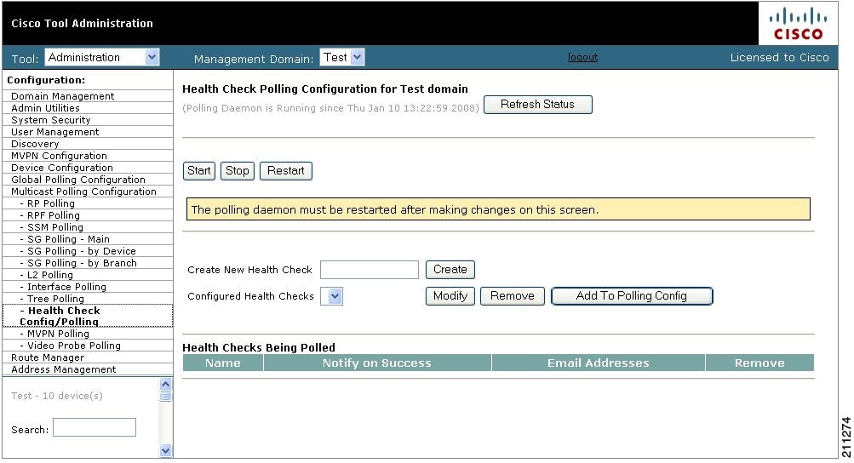Screen dimensions: 854x463
Task: Open Route Manager in the sidebar
Action: [x=48, y=357]
